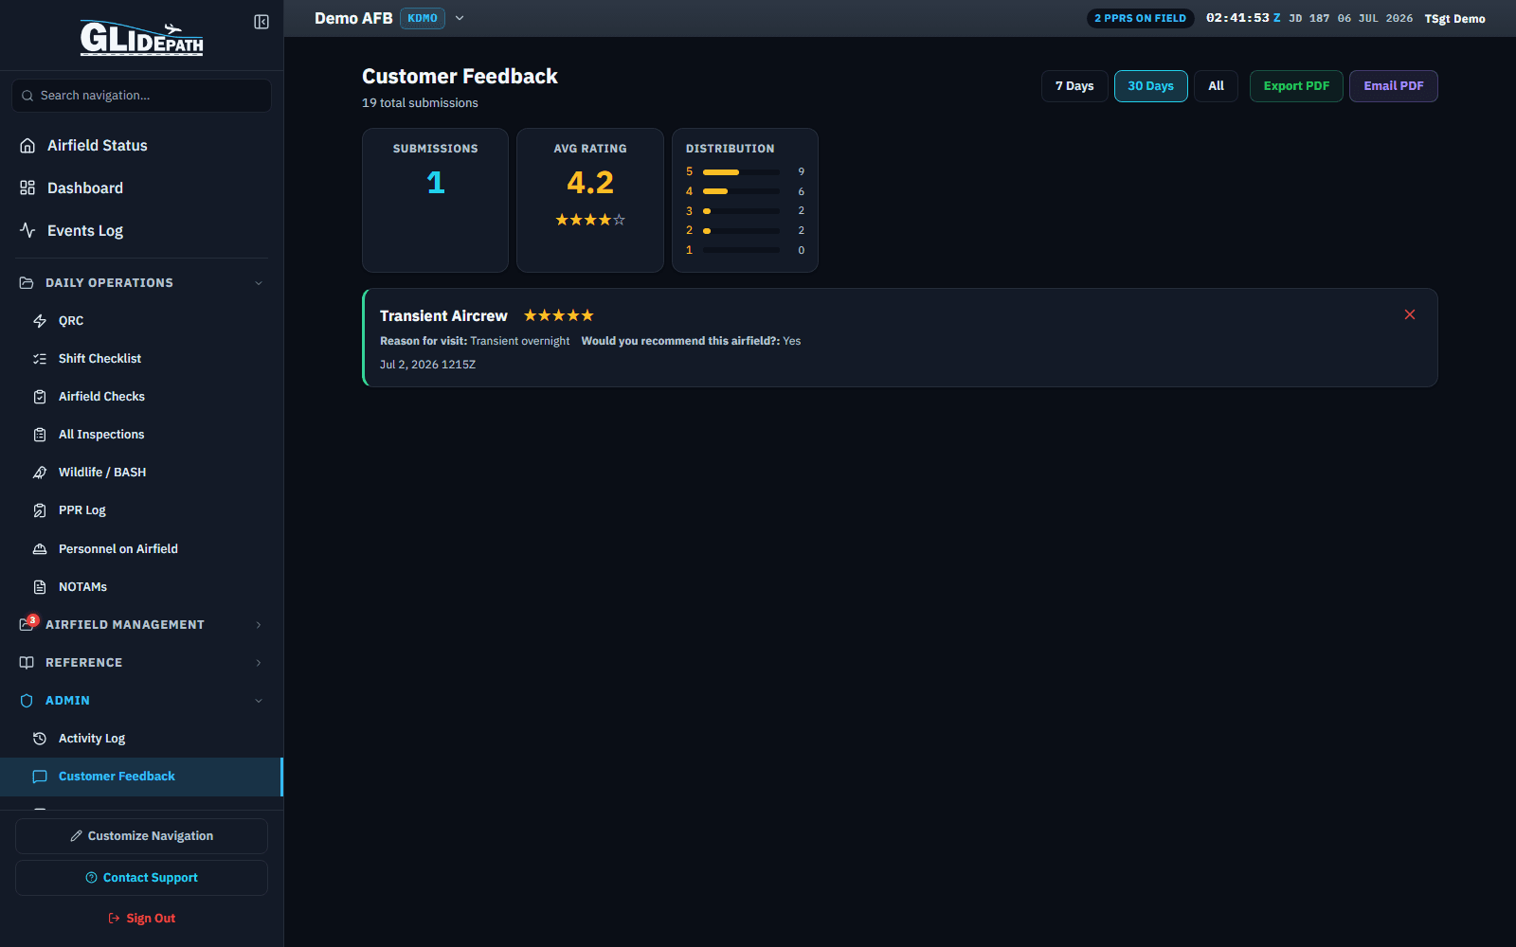Click the Airfield Status home icon
1516x947 pixels.
(27, 145)
